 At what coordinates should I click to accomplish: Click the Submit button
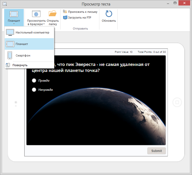[x=157, y=151]
